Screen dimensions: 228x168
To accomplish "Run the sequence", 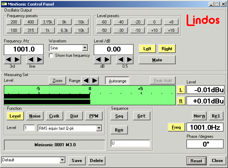I will pyautogui.click(x=119, y=130).
